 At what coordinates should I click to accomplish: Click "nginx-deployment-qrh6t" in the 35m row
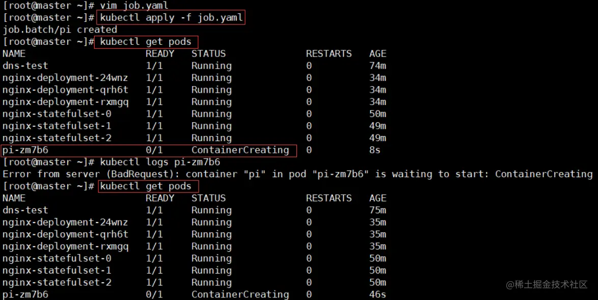tap(65, 234)
